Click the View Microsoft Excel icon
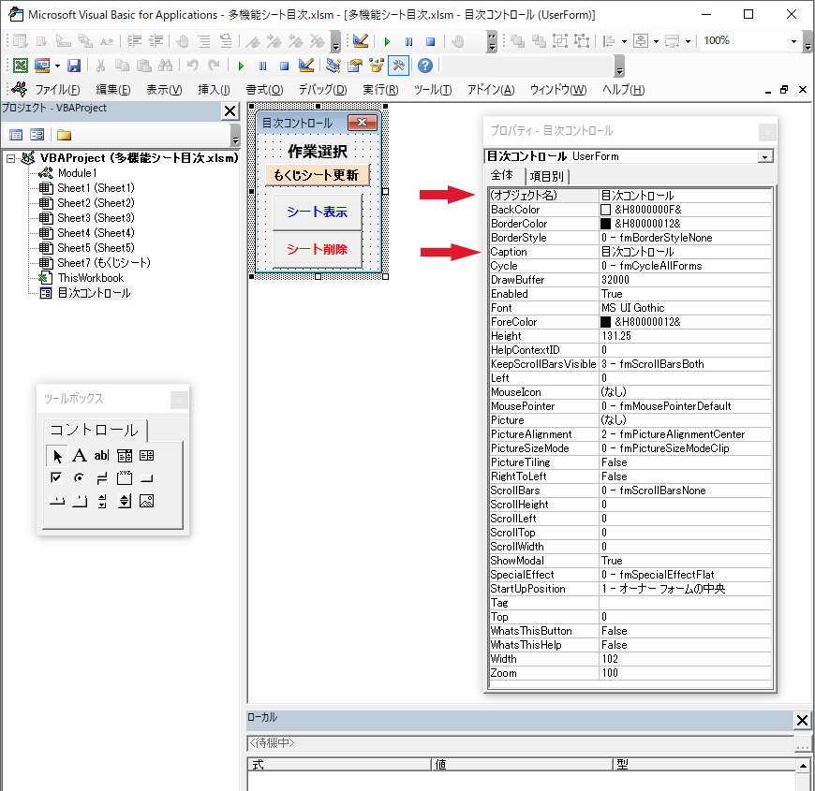815x791 pixels. click(21, 66)
